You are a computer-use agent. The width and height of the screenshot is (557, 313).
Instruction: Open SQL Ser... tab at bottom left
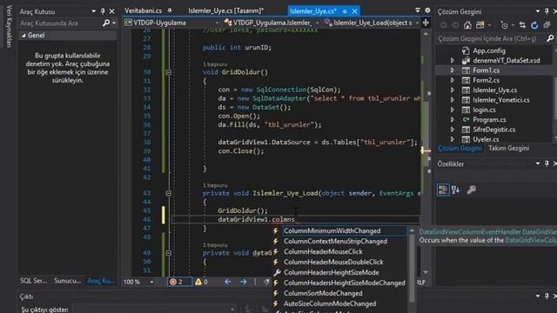point(33,281)
